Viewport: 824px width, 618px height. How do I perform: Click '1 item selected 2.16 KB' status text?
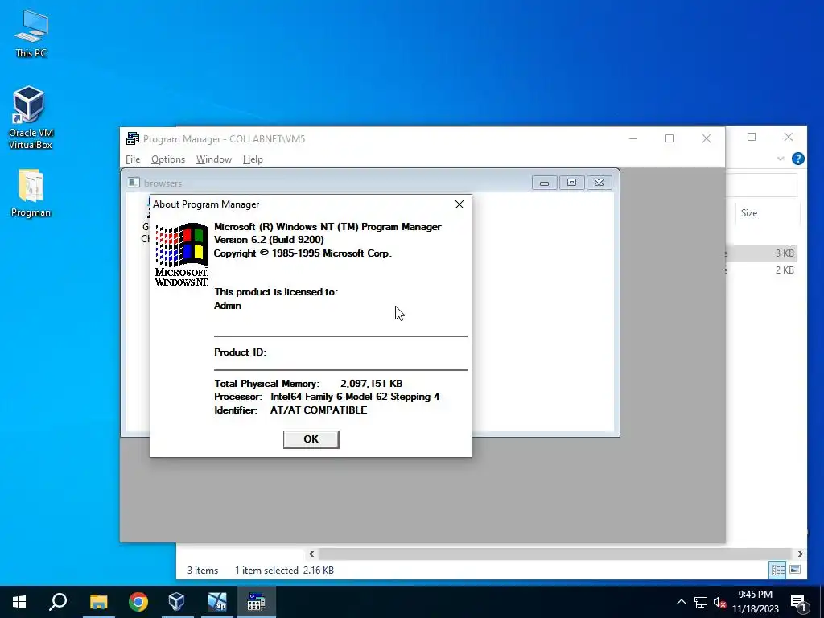click(284, 571)
